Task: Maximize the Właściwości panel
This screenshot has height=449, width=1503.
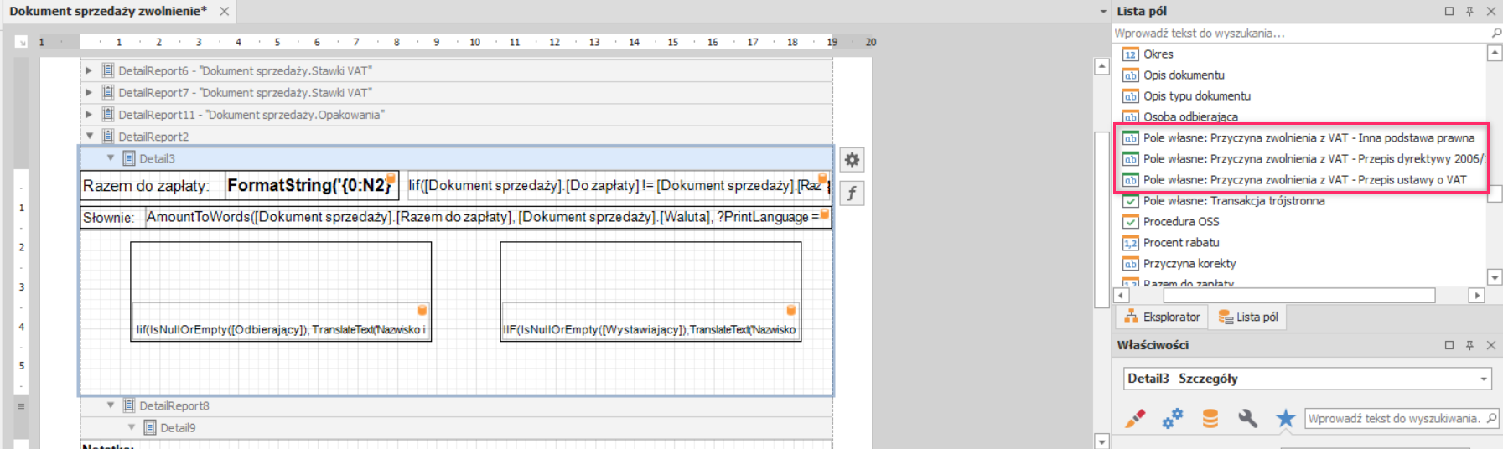Action: (x=1449, y=345)
